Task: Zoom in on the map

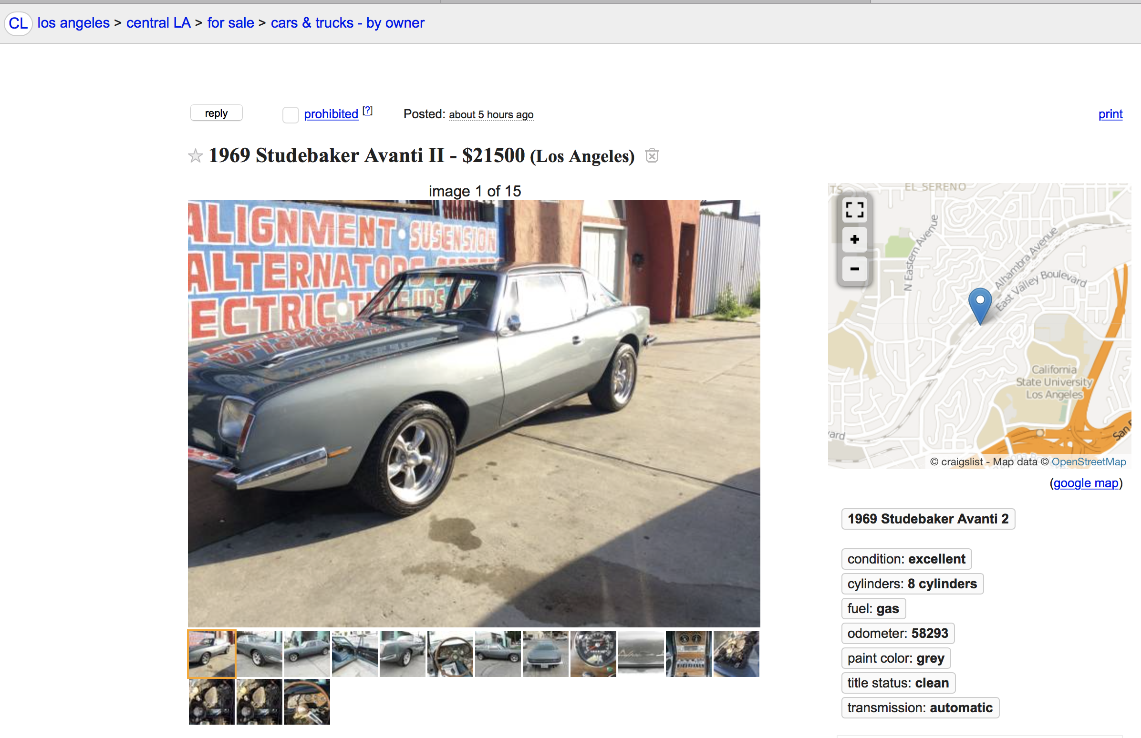Action: (x=854, y=240)
